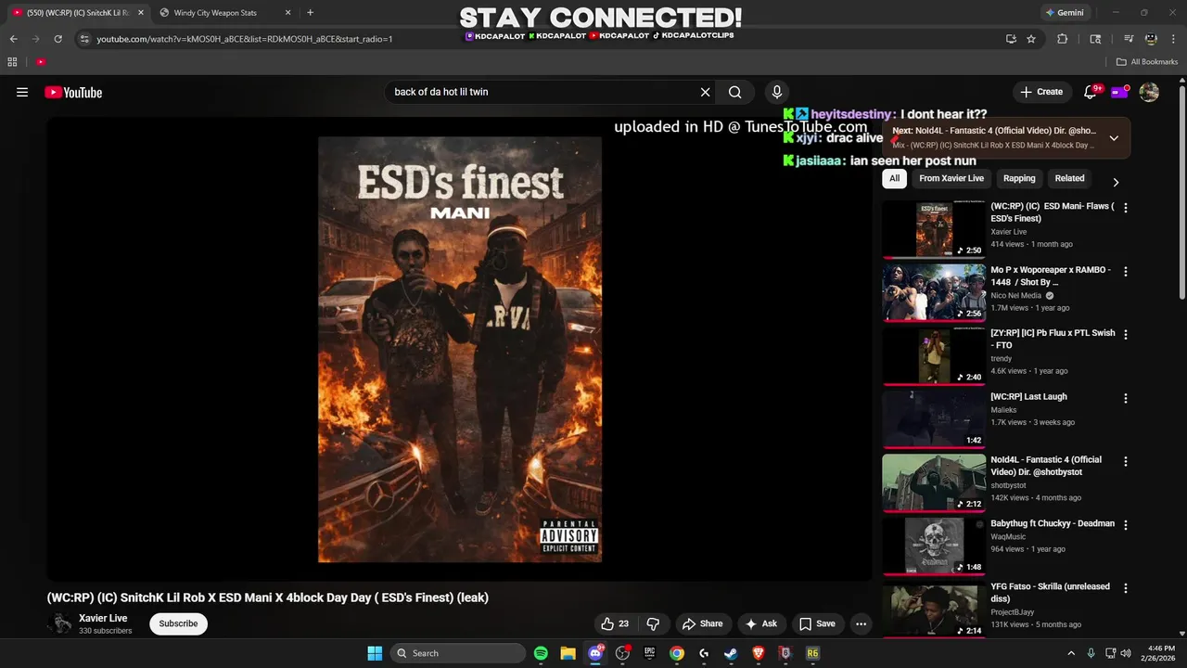Screen dimensions: 1187x668
Task: Go back in browser history
Action: click(14, 39)
